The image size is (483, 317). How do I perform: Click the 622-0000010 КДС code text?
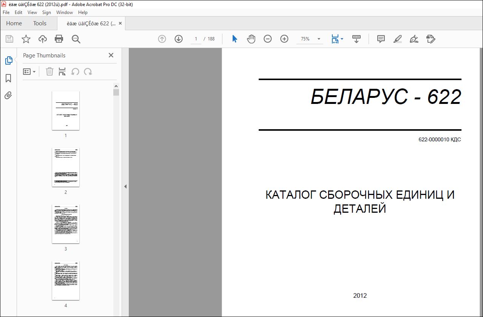[x=440, y=140]
